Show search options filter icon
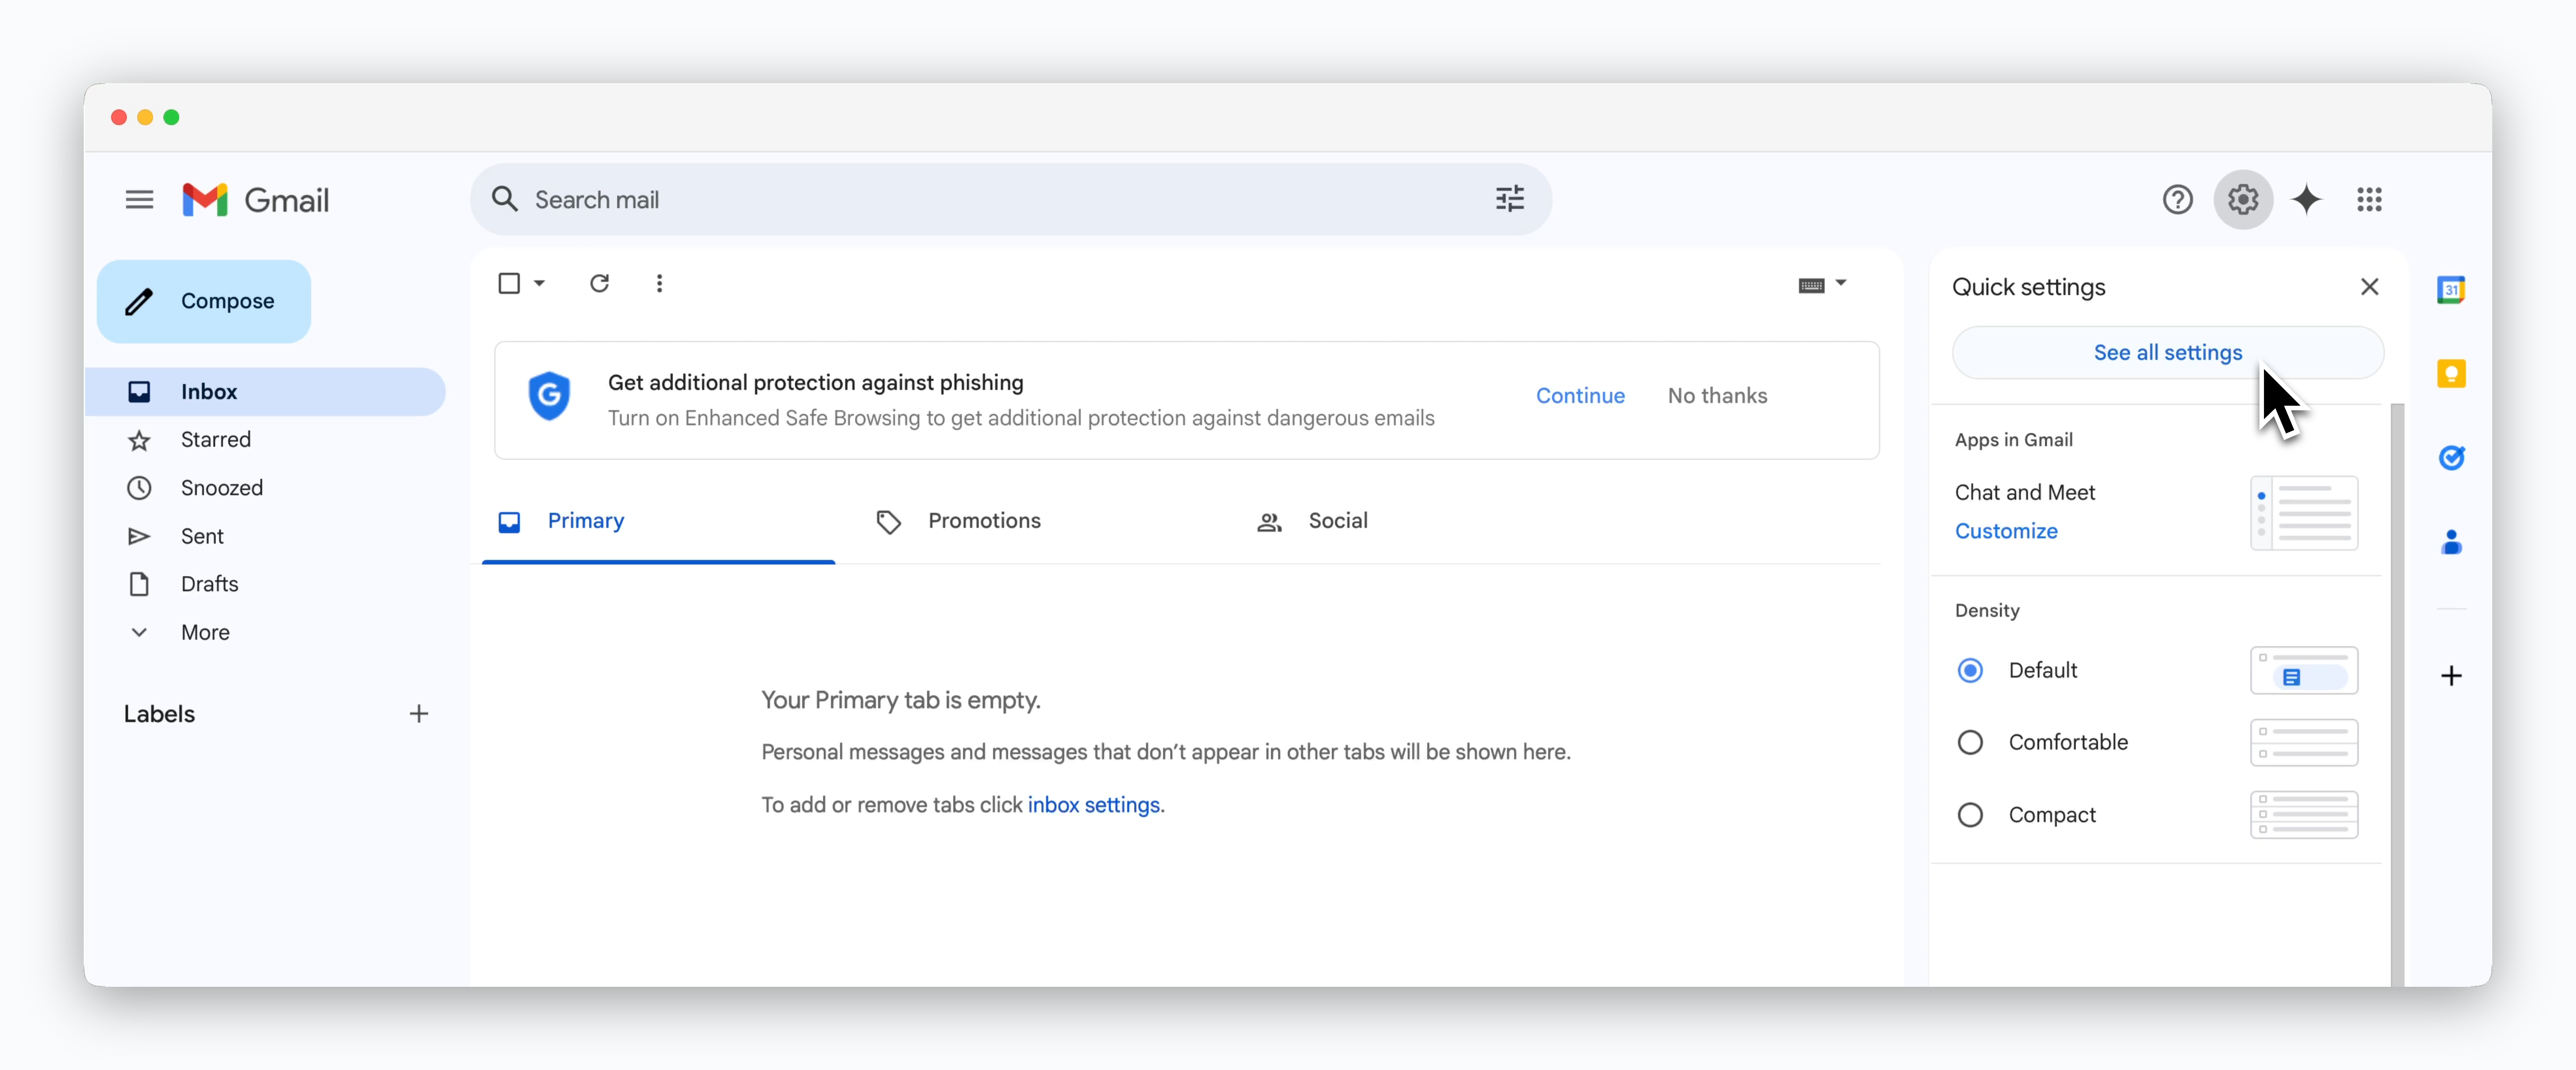Screen dimensions: 2576x1070 (x=1509, y=199)
